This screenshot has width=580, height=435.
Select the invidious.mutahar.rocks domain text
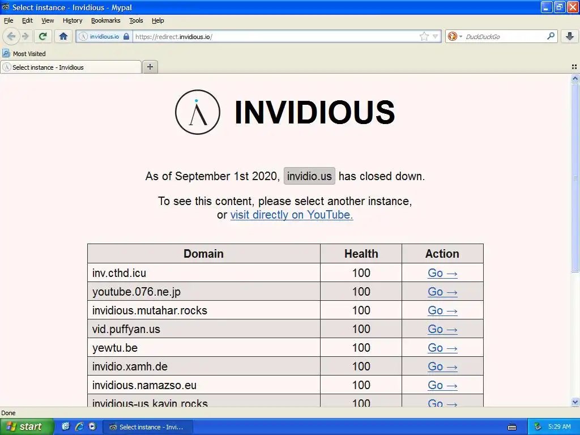coord(150,310)
